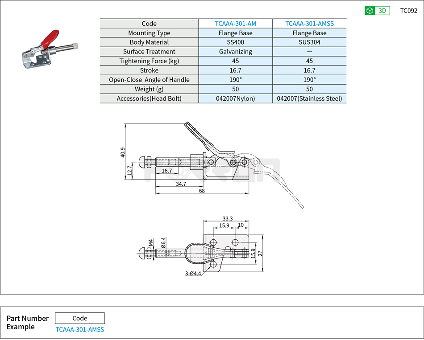
Task: Select the Galvanizing surface treatment cell
Action: 236,51
